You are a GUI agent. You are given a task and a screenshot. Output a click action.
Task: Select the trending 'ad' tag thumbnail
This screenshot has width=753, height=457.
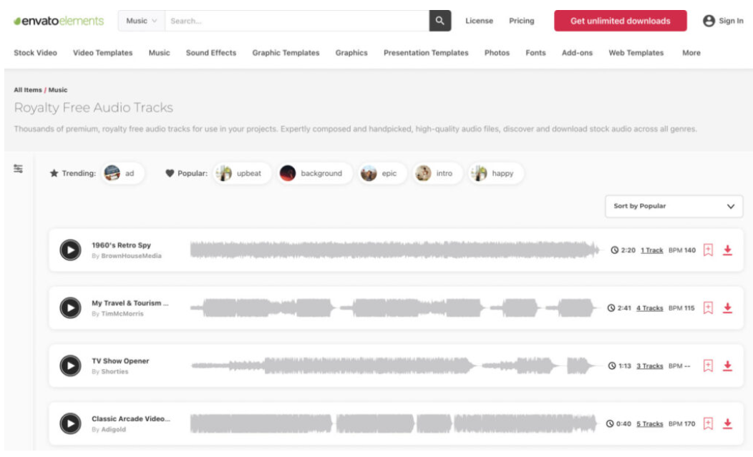pyautogui.click(x=112, y=173)
